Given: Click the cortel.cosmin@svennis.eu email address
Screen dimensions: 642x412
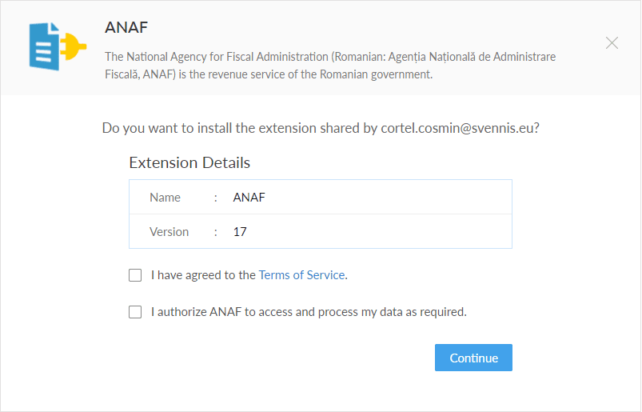Looking at the screenshot, I should [457, 128].
